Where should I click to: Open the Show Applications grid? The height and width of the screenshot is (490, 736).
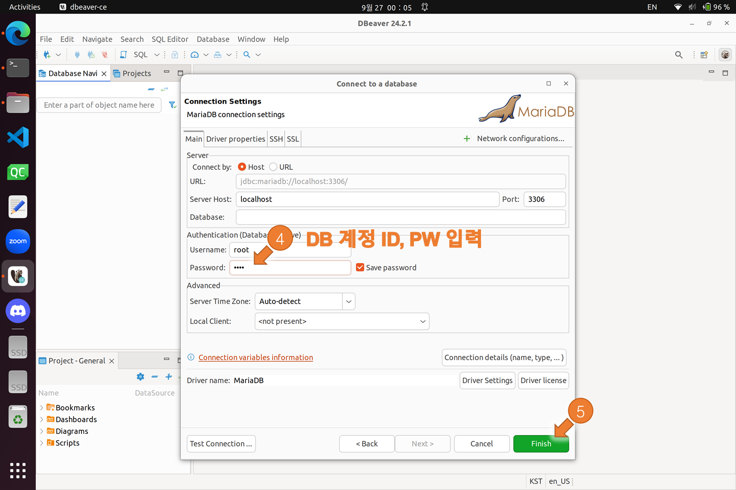point(18,471)
